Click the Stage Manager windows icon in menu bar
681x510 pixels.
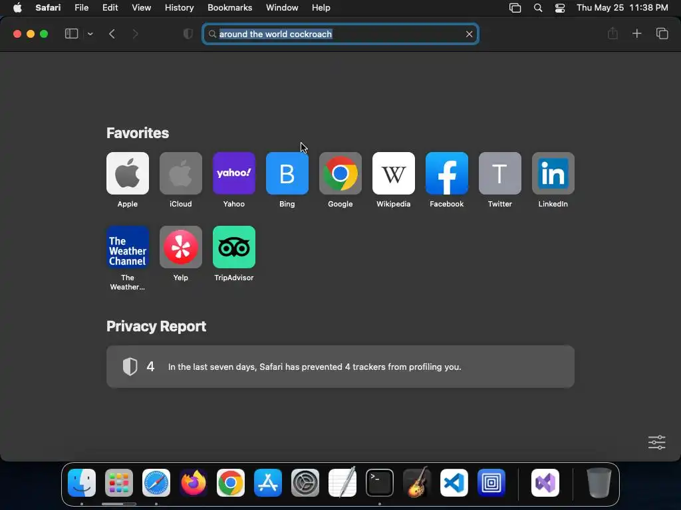[515, 8]
